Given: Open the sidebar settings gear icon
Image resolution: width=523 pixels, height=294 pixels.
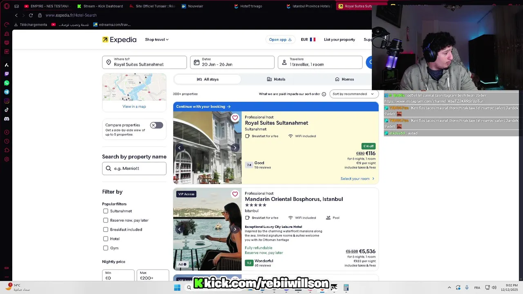Looking at the screenshot, I should point(7,159).
